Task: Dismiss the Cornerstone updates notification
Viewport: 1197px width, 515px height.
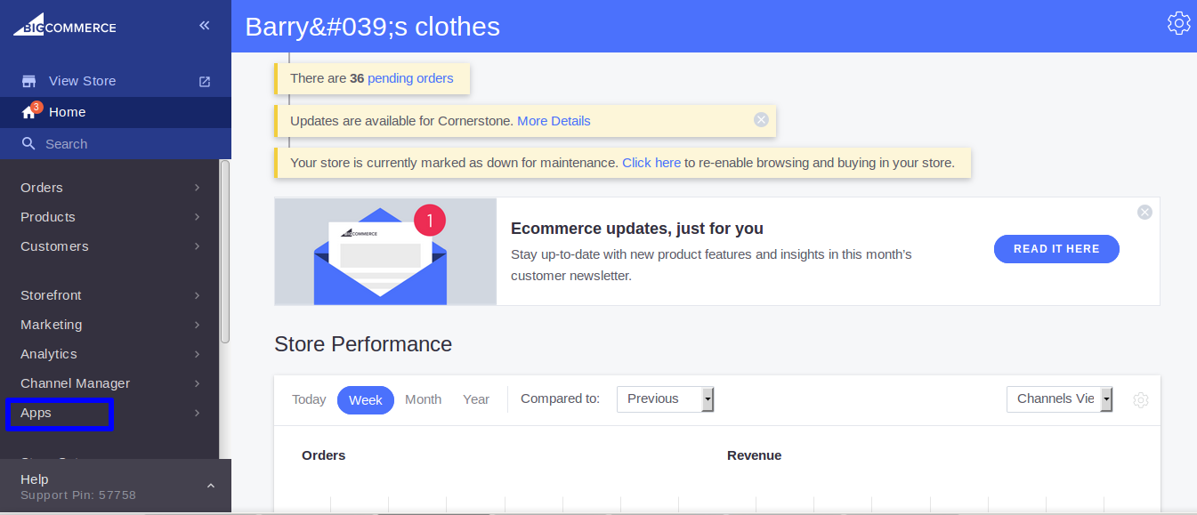Action: pyautogui.click(x=761, y=120)
